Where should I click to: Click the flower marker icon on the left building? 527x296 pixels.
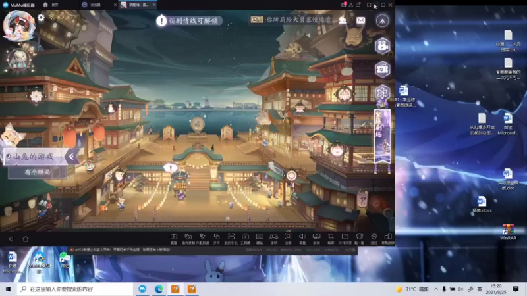(36, 96)
